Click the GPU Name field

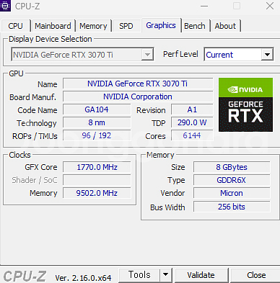click(138, 84)
